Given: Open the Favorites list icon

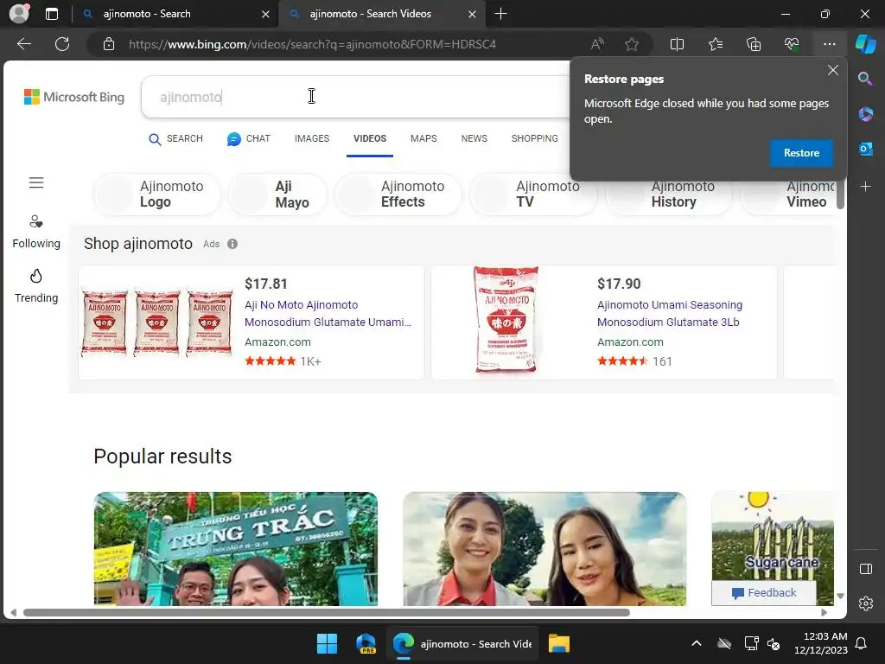Looking at the screenshot, I should click(716, 44).
